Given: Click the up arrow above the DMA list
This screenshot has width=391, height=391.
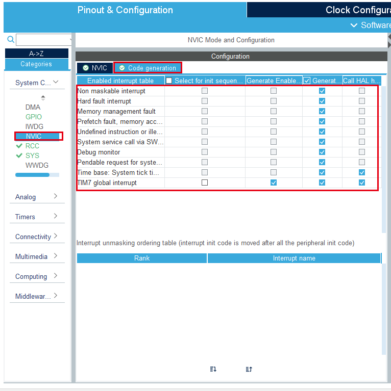Looking at the screenshot, I should [43, 96].
